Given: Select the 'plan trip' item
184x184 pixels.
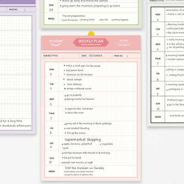Looking at the screenshot, I should click(104, 20).
